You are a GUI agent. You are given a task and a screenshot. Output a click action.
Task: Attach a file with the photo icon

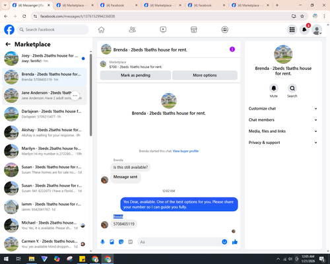tap(112, 242)
